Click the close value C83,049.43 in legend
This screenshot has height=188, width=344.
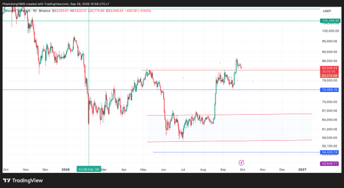click(x=114, y=11)
